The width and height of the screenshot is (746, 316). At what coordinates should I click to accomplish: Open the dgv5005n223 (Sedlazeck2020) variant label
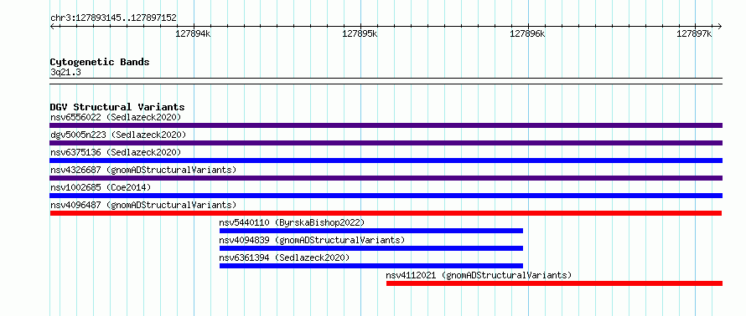[x=118, y=135]
